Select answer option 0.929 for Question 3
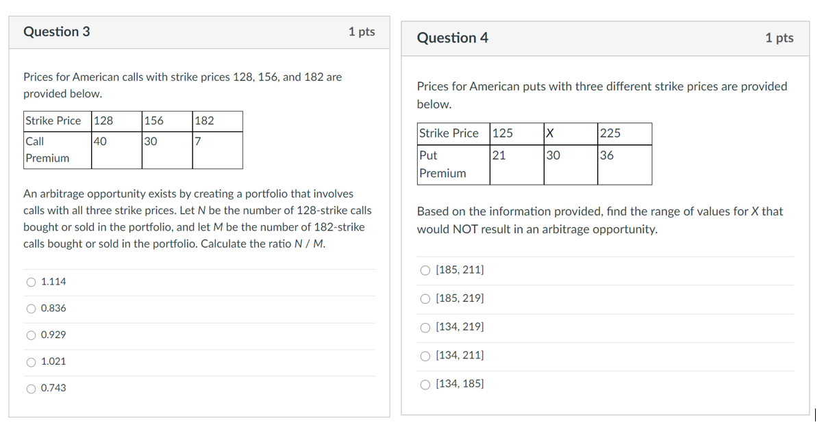 (x=32, y=335)
